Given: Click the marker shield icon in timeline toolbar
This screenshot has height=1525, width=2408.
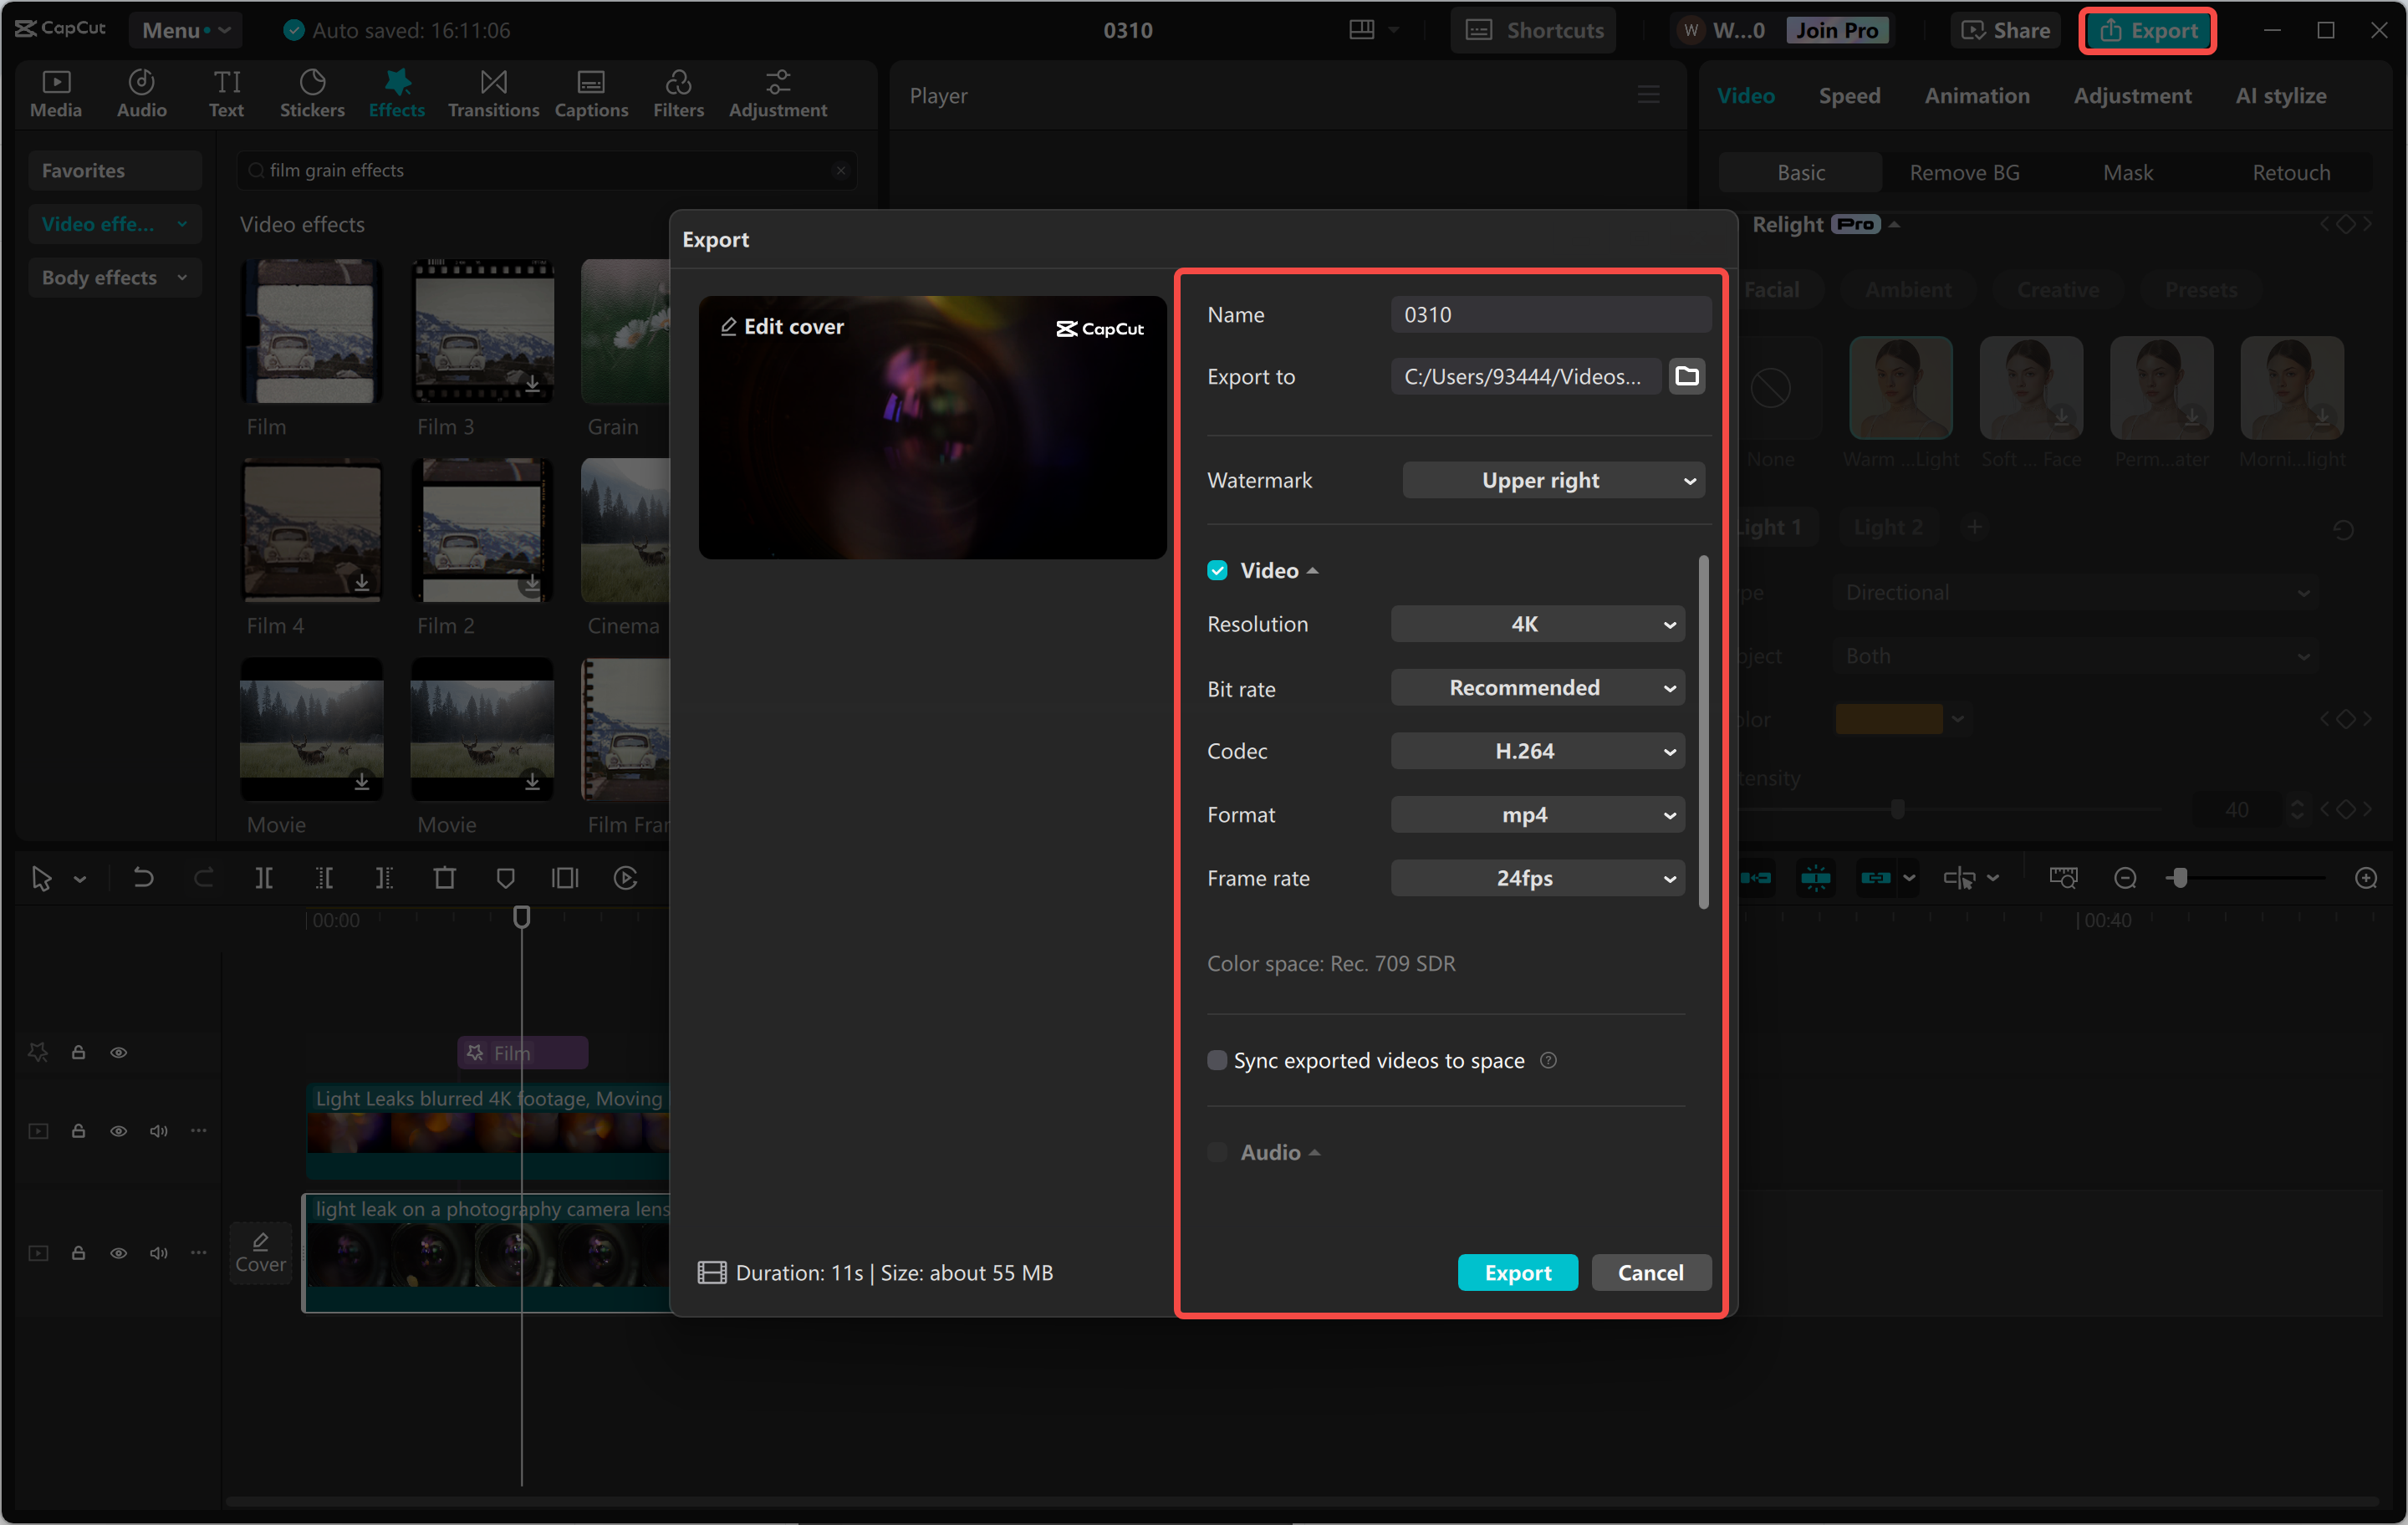Looking at the screenshot, I should point(505,878).
